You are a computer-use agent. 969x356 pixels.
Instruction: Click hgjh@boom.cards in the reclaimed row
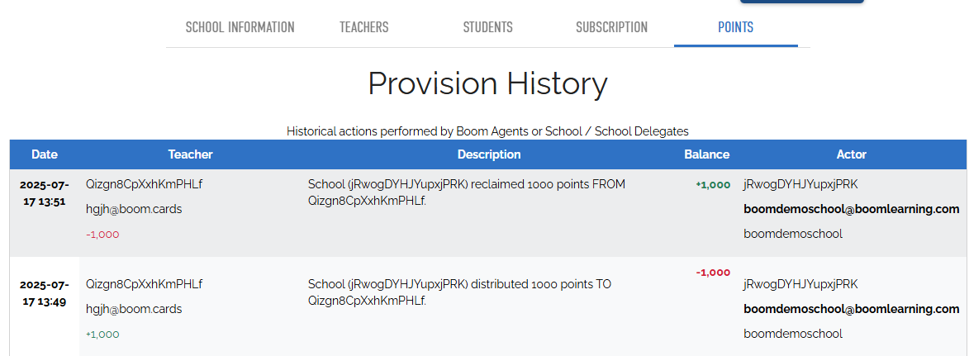[134, 210]
